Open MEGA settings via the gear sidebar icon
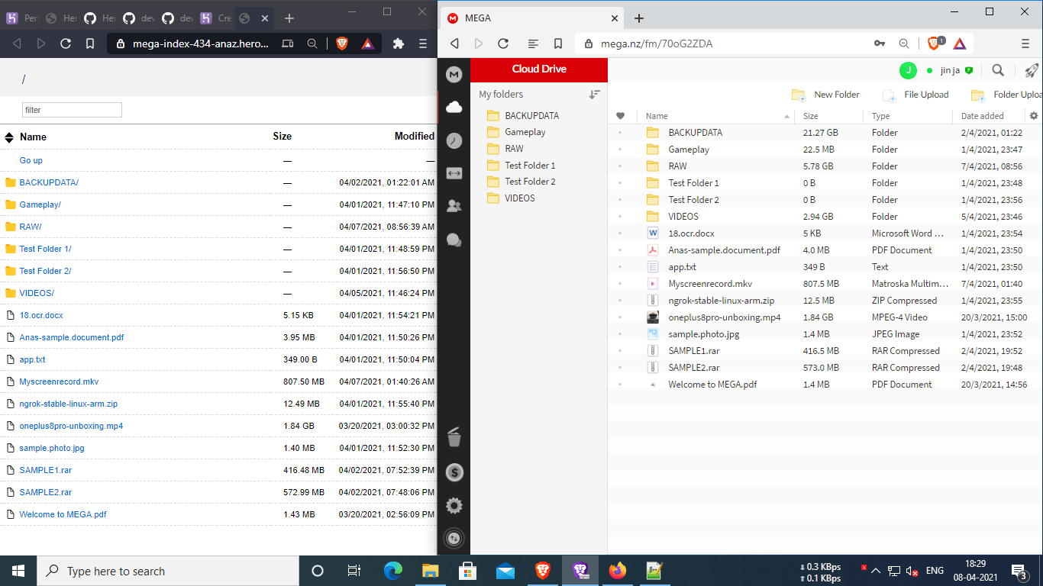 [x=454, y=505]
